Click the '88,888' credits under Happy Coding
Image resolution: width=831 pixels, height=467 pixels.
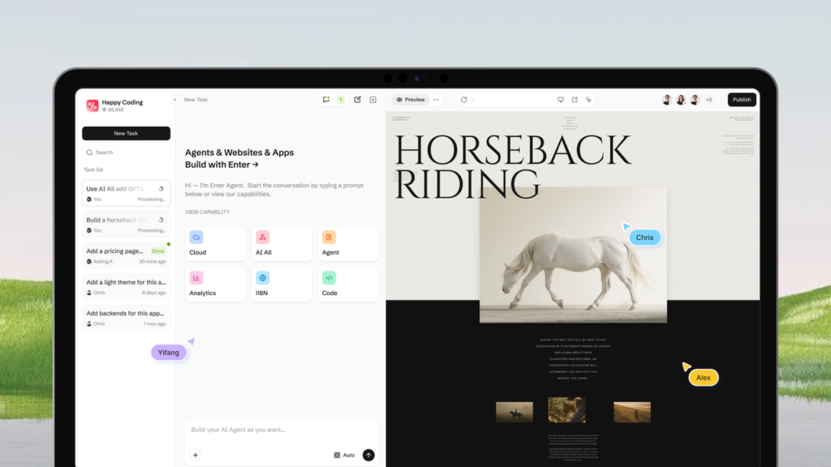113,110
